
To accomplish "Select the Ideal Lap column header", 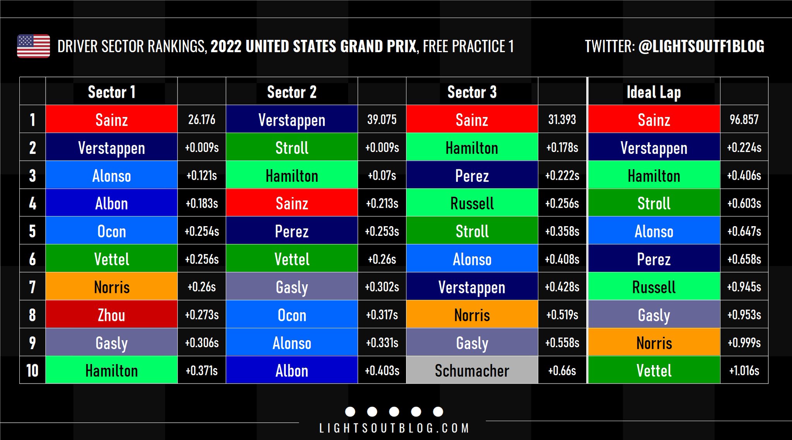I will [x=654, y=92].
